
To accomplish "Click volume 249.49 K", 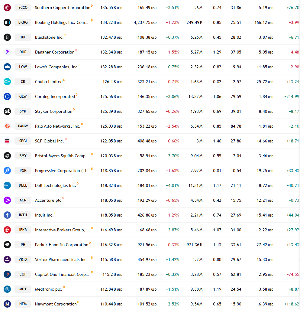I will click(195, 23).
